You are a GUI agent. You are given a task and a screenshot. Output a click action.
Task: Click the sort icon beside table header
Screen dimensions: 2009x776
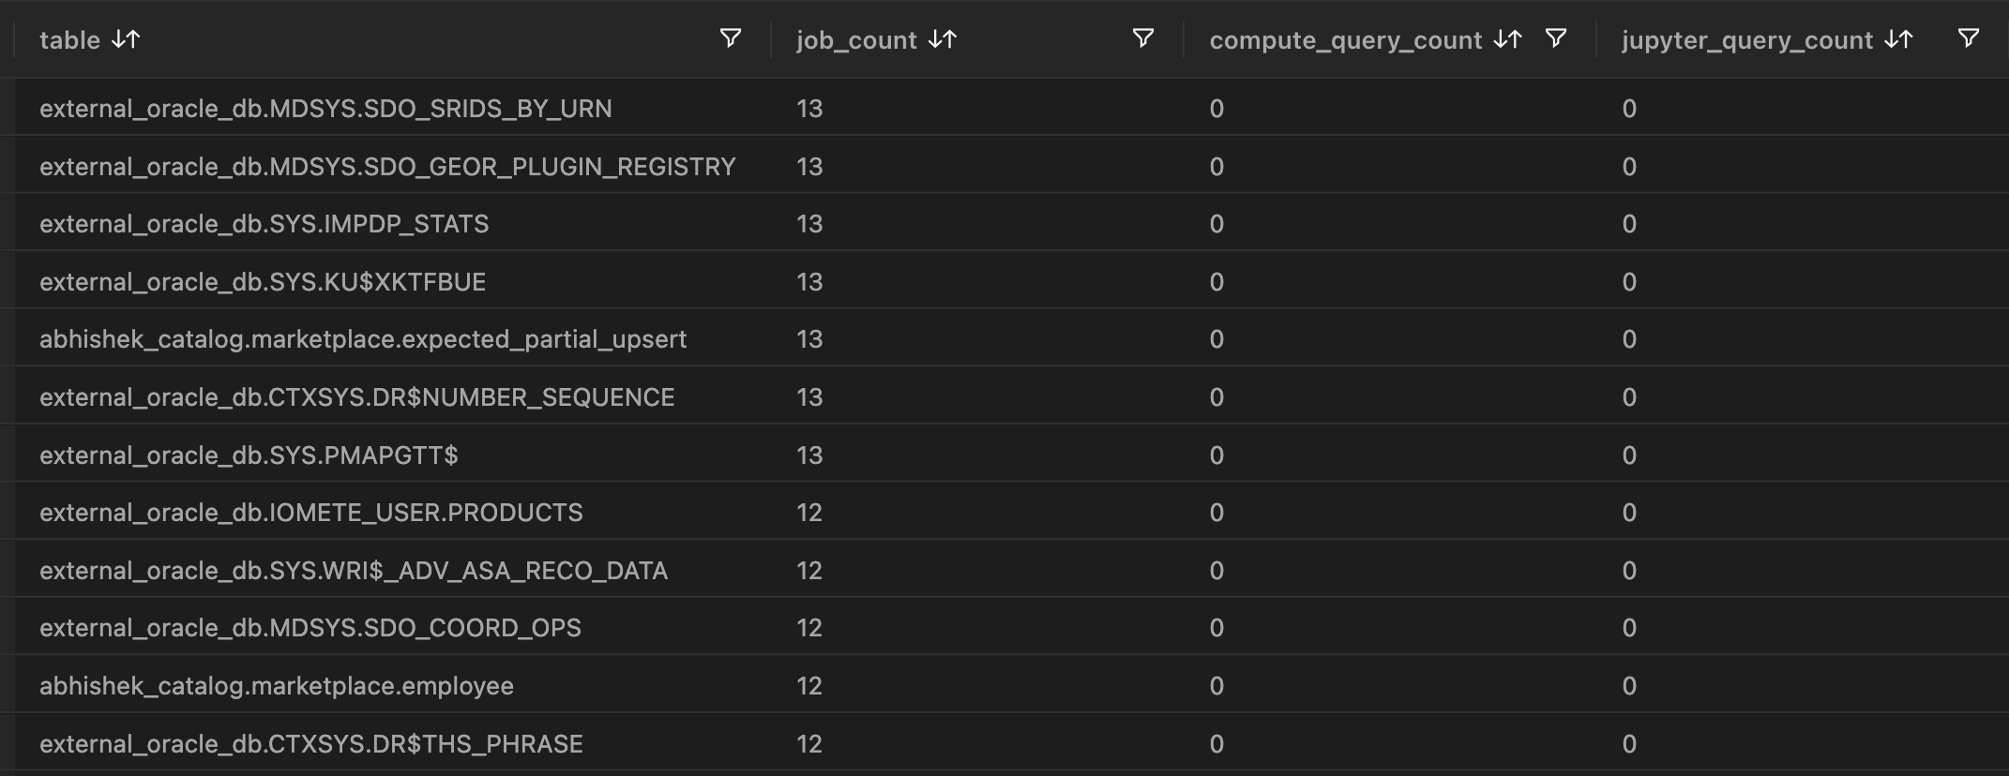[x=126, y=39]
